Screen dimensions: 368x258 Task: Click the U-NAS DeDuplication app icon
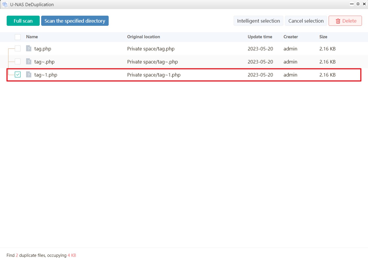(x=5, y=4)
